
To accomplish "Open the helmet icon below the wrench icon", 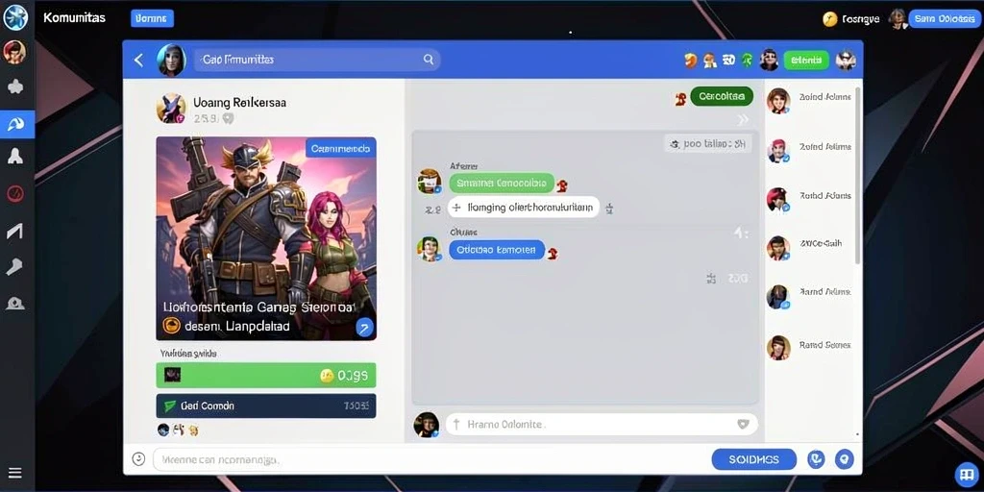I will click(15, 303).
